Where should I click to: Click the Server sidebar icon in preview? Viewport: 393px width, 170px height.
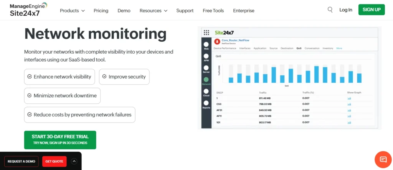tap(206, 68)
